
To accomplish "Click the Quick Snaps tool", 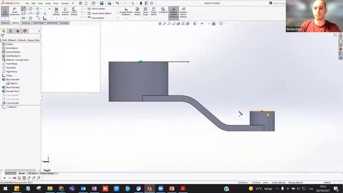I will pos(145,11).
